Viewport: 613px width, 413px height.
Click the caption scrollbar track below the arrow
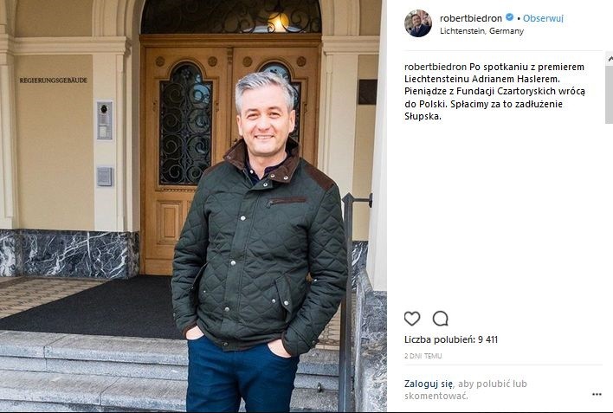click(609, 94)
